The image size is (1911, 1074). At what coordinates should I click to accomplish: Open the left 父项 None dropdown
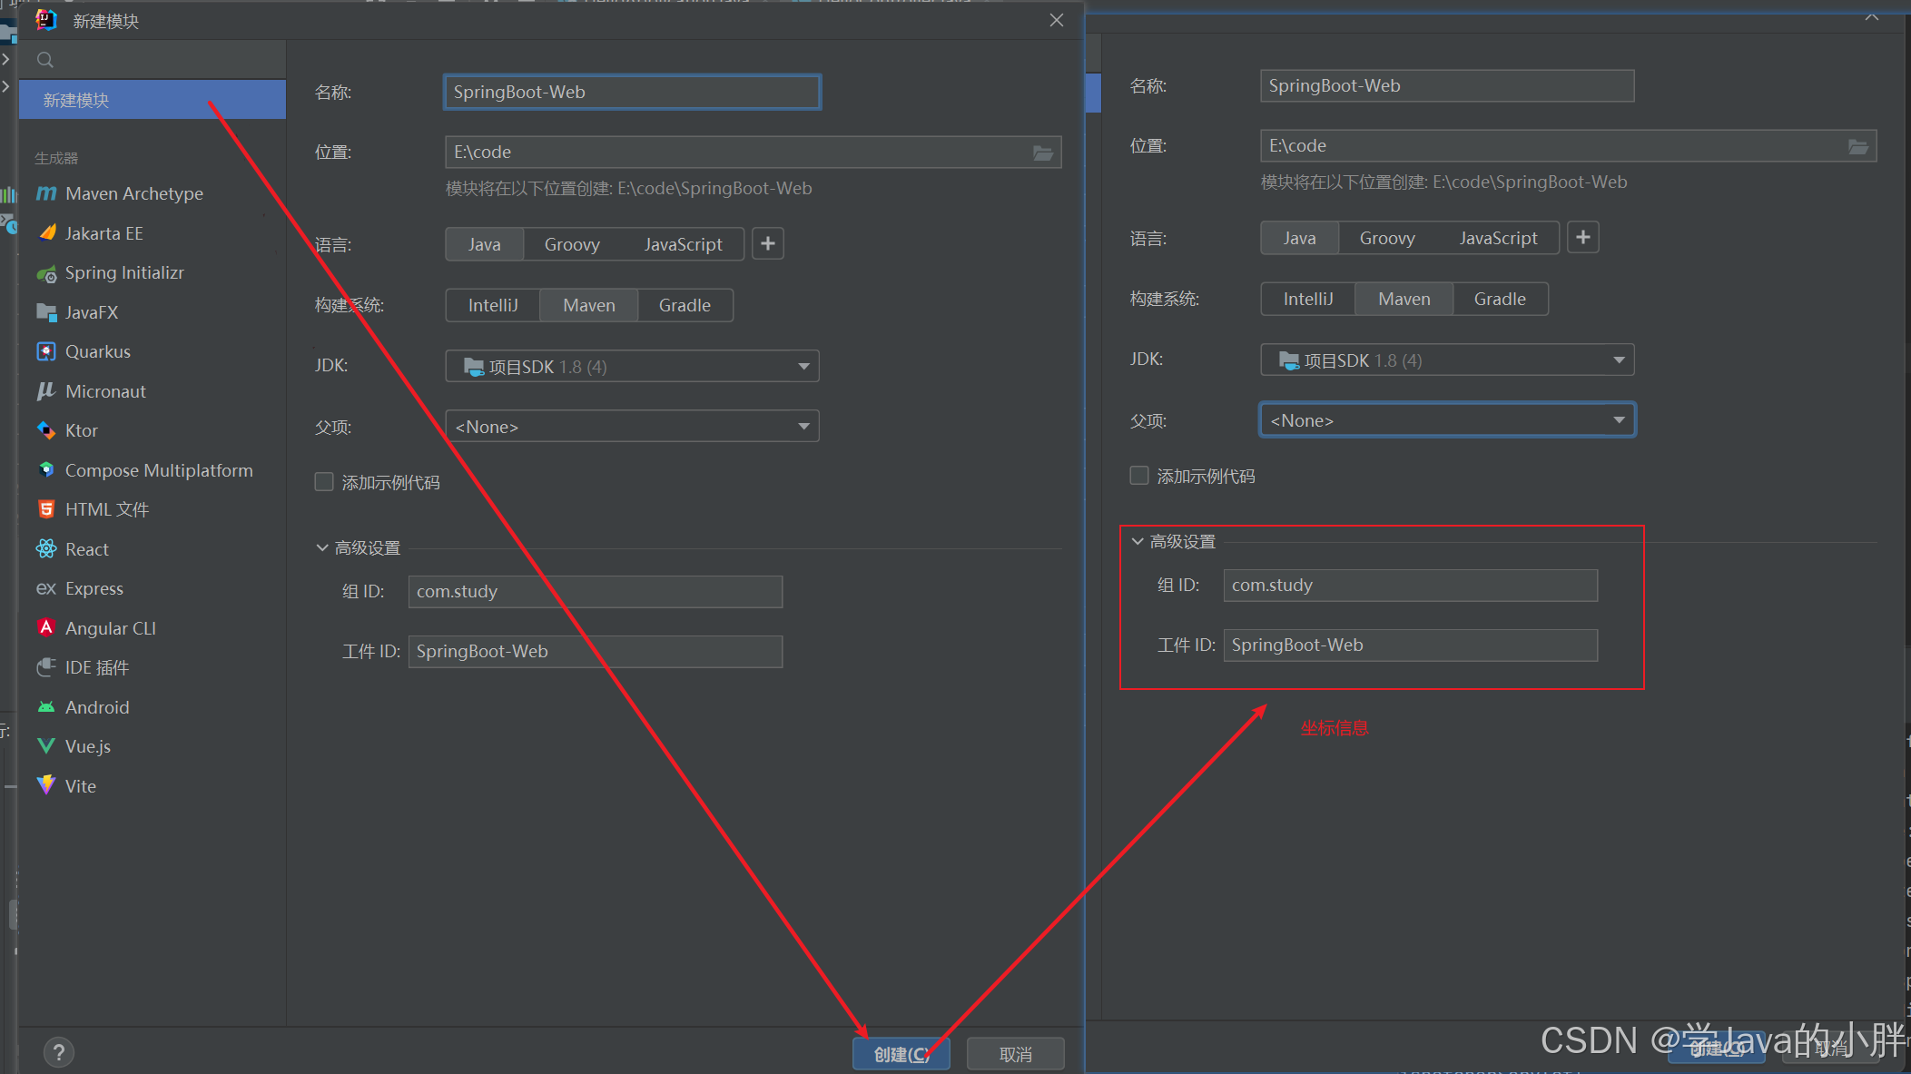point(632,427)
